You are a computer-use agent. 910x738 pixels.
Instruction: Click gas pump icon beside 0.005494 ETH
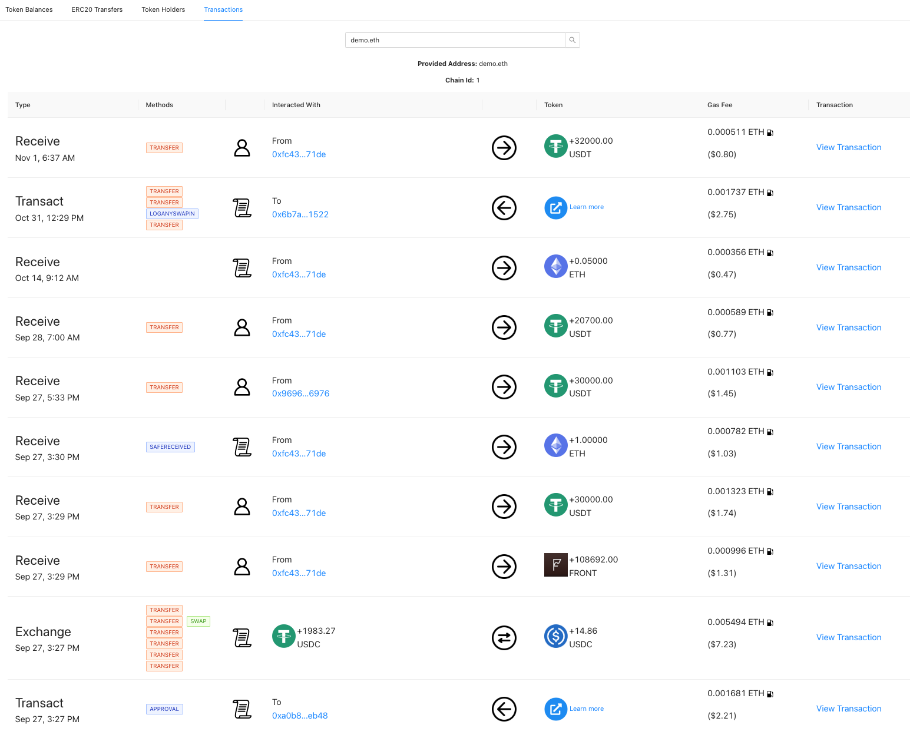click(x=770, y=623)
